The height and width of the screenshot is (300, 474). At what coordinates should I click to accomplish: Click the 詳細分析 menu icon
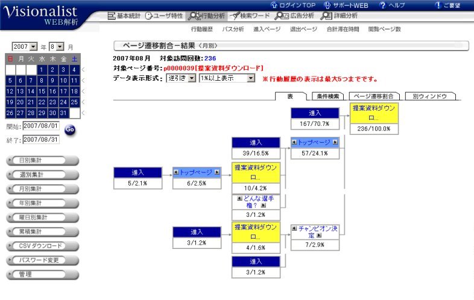tap(326, 16)
